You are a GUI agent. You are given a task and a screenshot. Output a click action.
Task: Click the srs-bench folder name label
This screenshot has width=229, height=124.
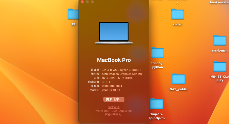[220, 51]
